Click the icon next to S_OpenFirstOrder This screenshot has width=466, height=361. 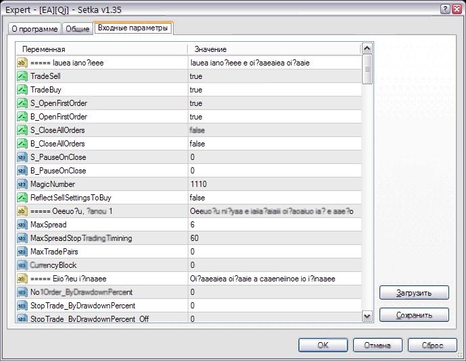pos(22,103)
